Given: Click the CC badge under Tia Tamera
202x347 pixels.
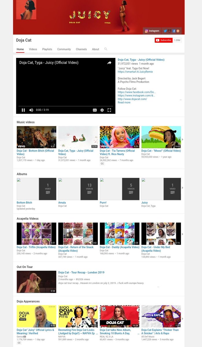Looking at the screenshot, I should [102, 164].
